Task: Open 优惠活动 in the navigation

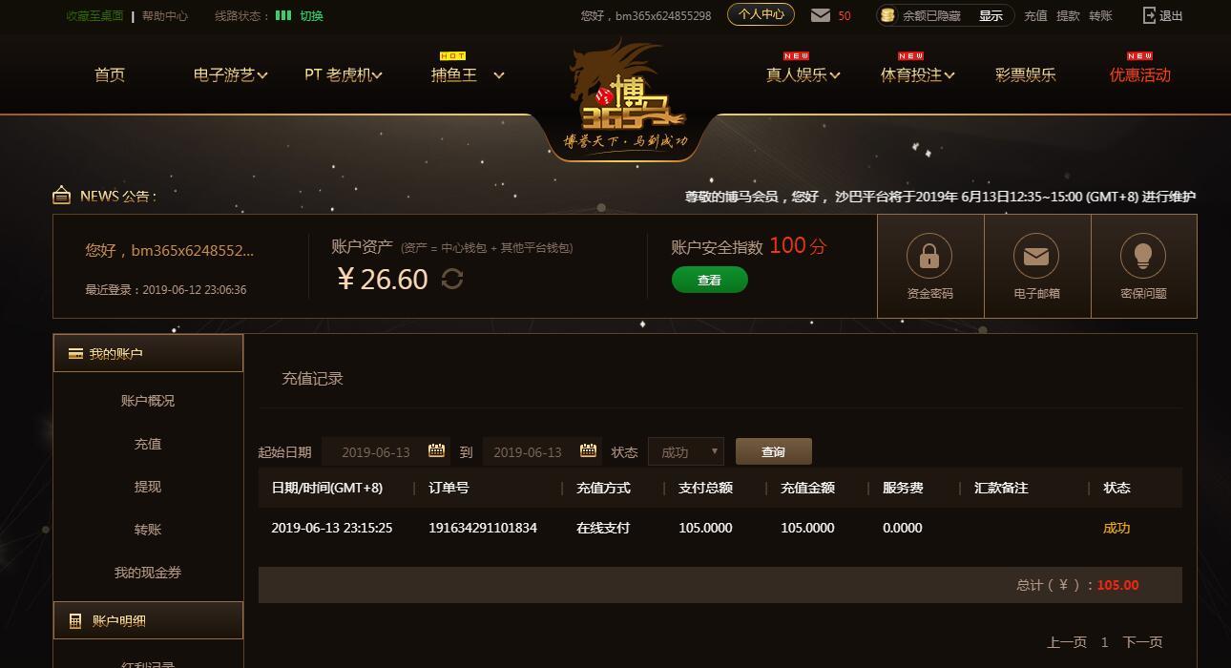Action: click(1139, 74)
